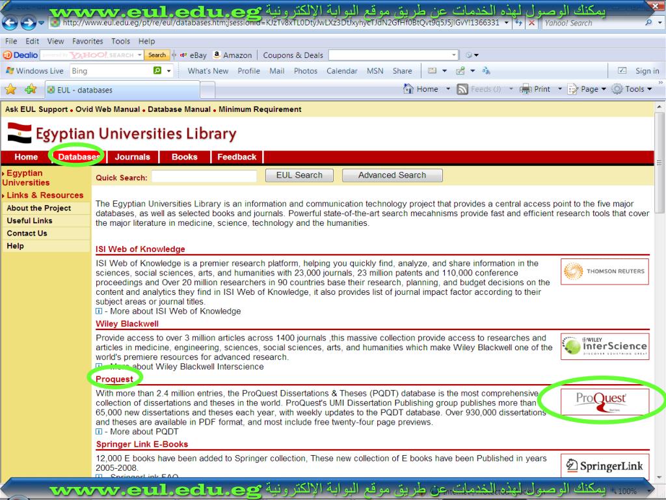Open the Page menu in command bar

pyautogui.click(x=587, y=89)
